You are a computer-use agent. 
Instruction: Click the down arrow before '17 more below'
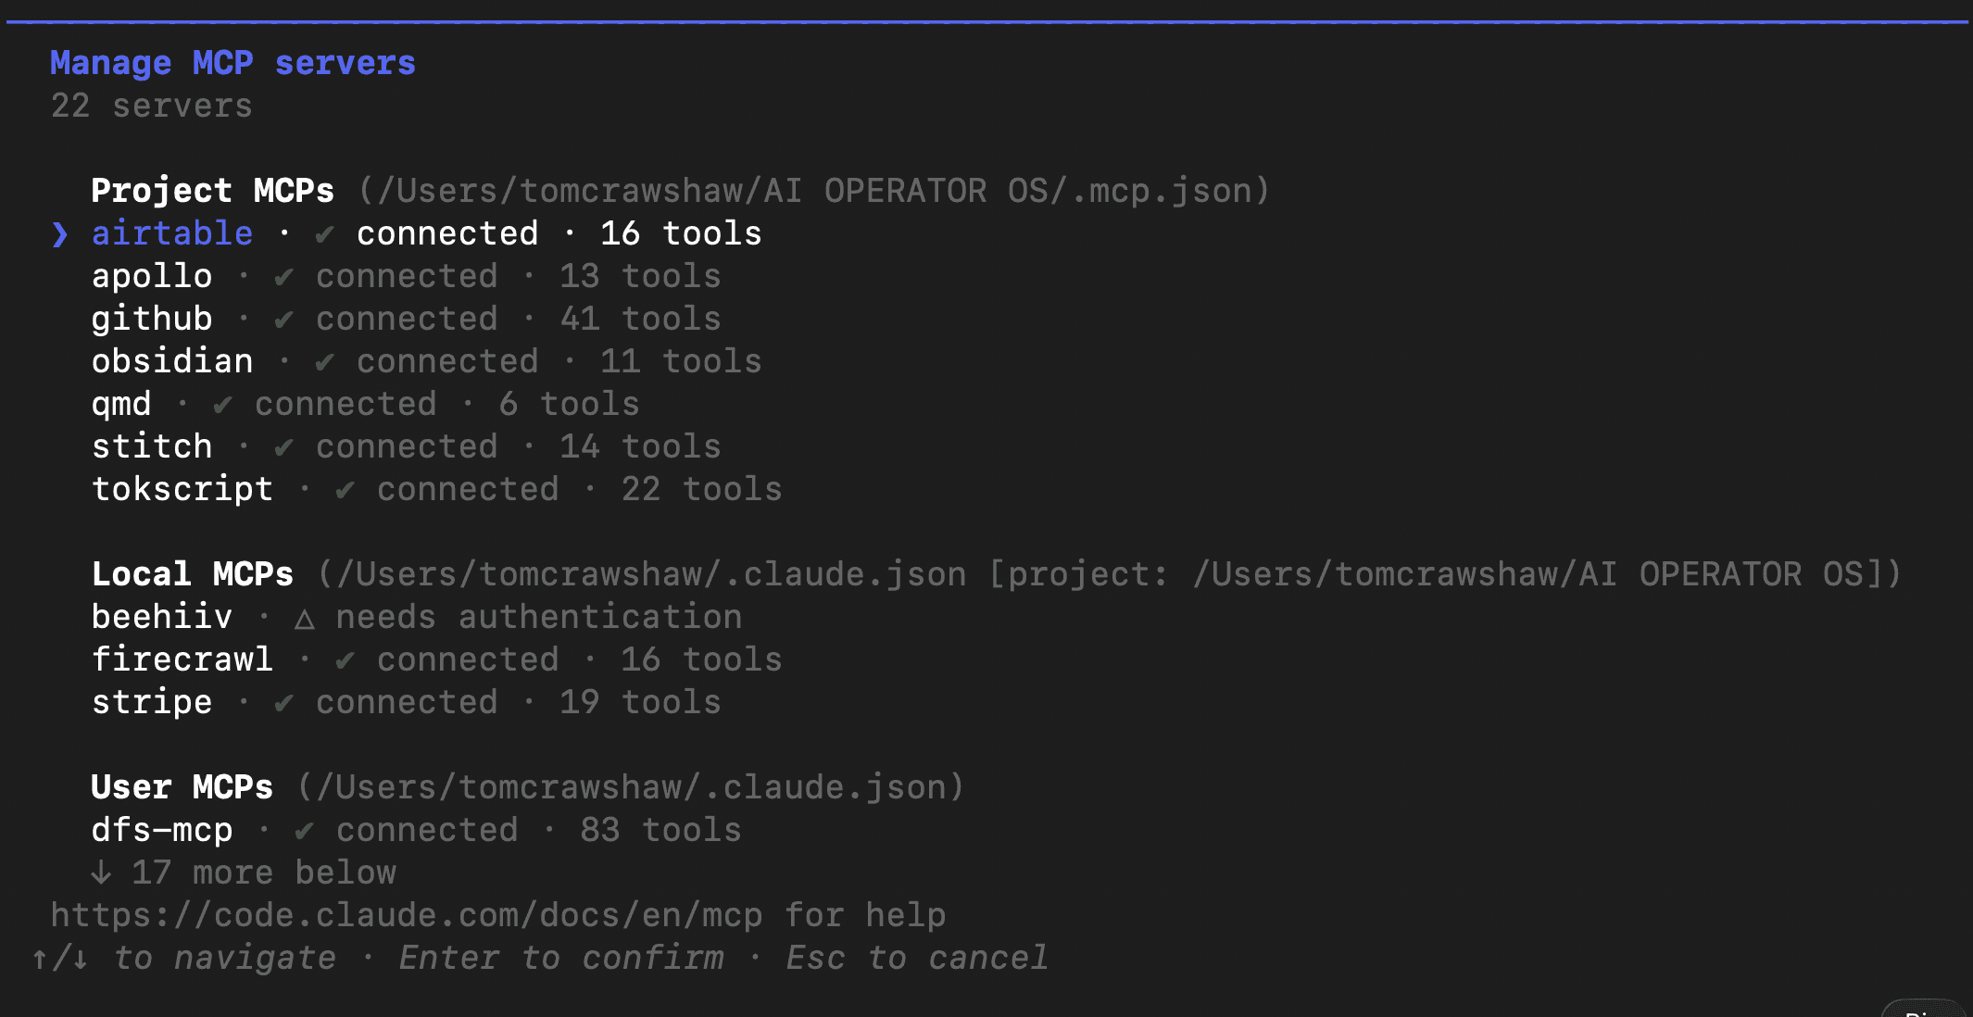pos(101,873)
